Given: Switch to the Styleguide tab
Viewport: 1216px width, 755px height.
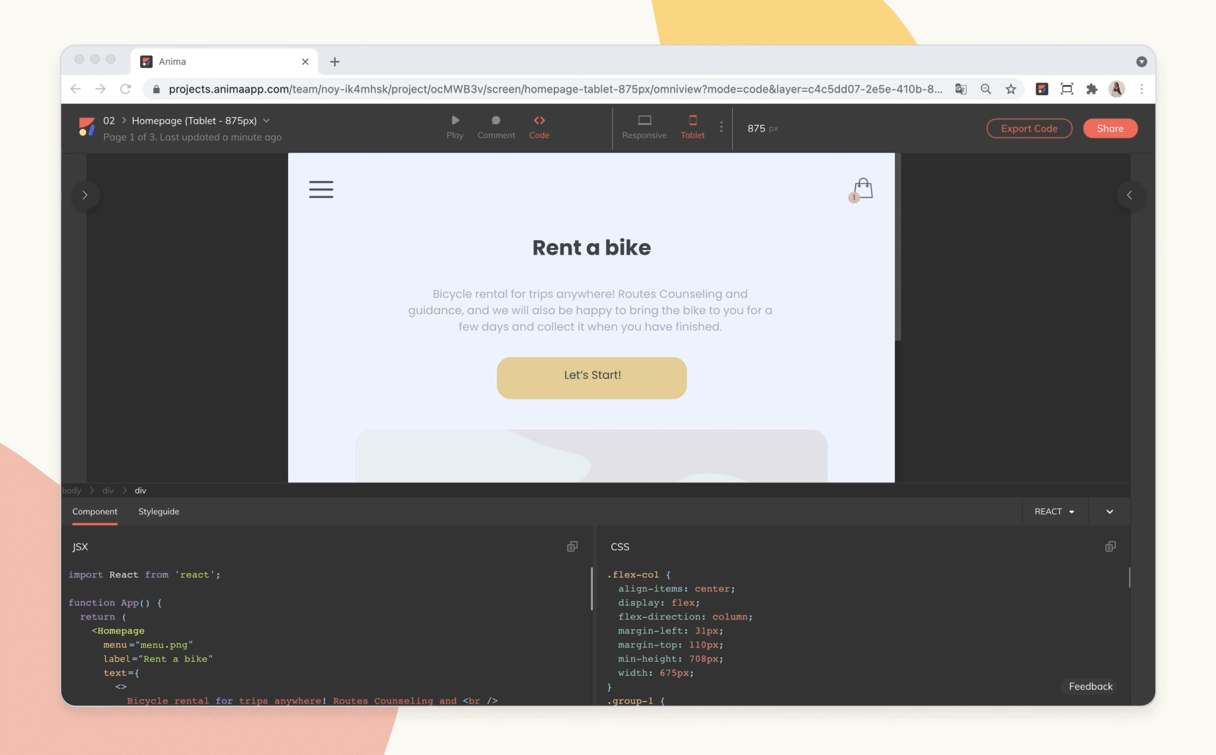Looking at the screenshot, I should tap(159, 512).
